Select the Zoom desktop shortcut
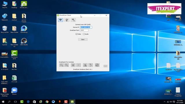Screen dimensions: 185x104 pos(14,91)
